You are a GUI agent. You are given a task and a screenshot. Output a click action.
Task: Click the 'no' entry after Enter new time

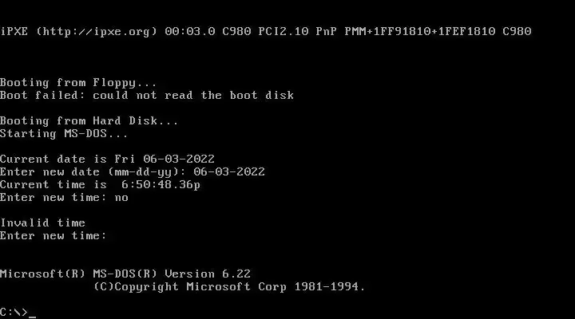[121, 198]
